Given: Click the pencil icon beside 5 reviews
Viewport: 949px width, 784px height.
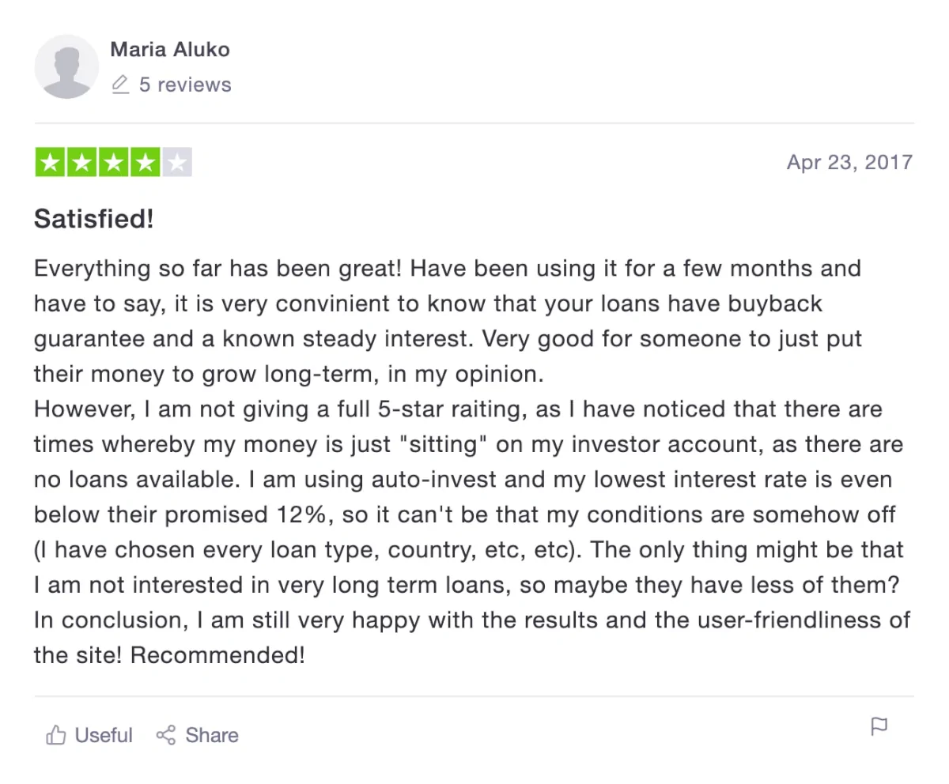Looking at the screenshot, I should (x=120, y=85).
